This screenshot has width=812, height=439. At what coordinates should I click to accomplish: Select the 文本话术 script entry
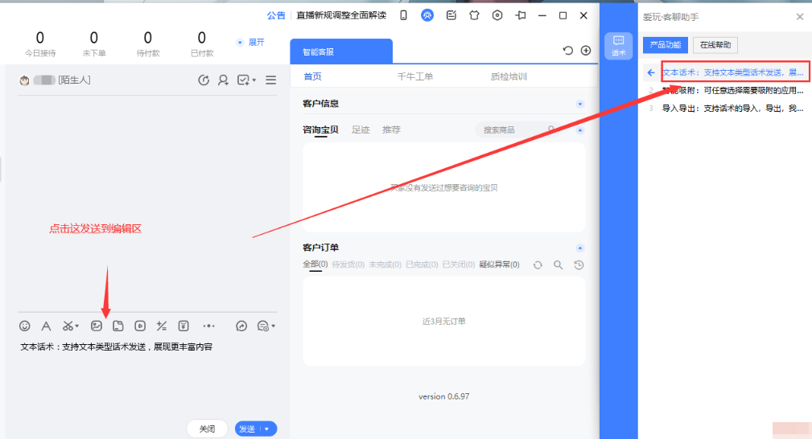click(732, 72)
